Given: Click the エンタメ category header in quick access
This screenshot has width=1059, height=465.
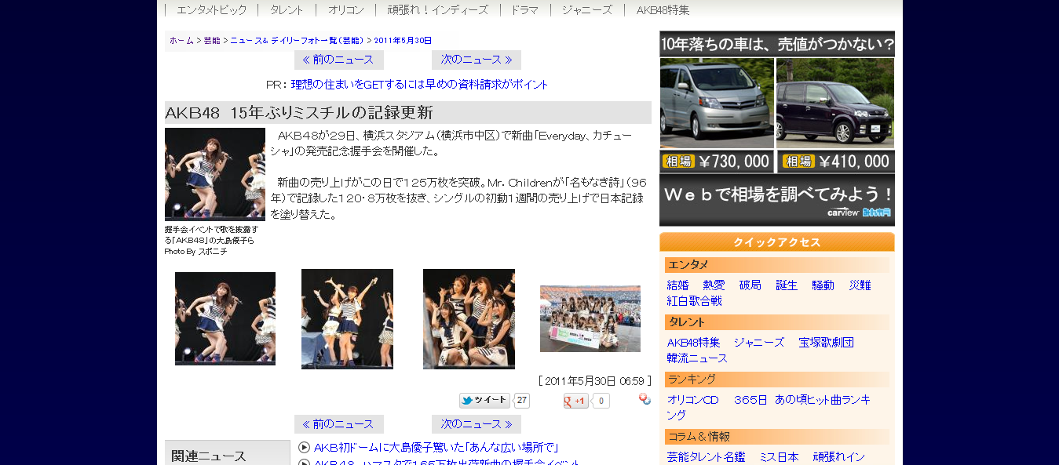Looking at the screenshot, I should click(777, 265).
